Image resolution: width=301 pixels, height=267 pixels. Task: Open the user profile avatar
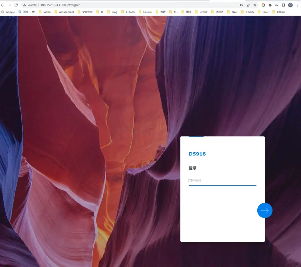tap(290, 5)
